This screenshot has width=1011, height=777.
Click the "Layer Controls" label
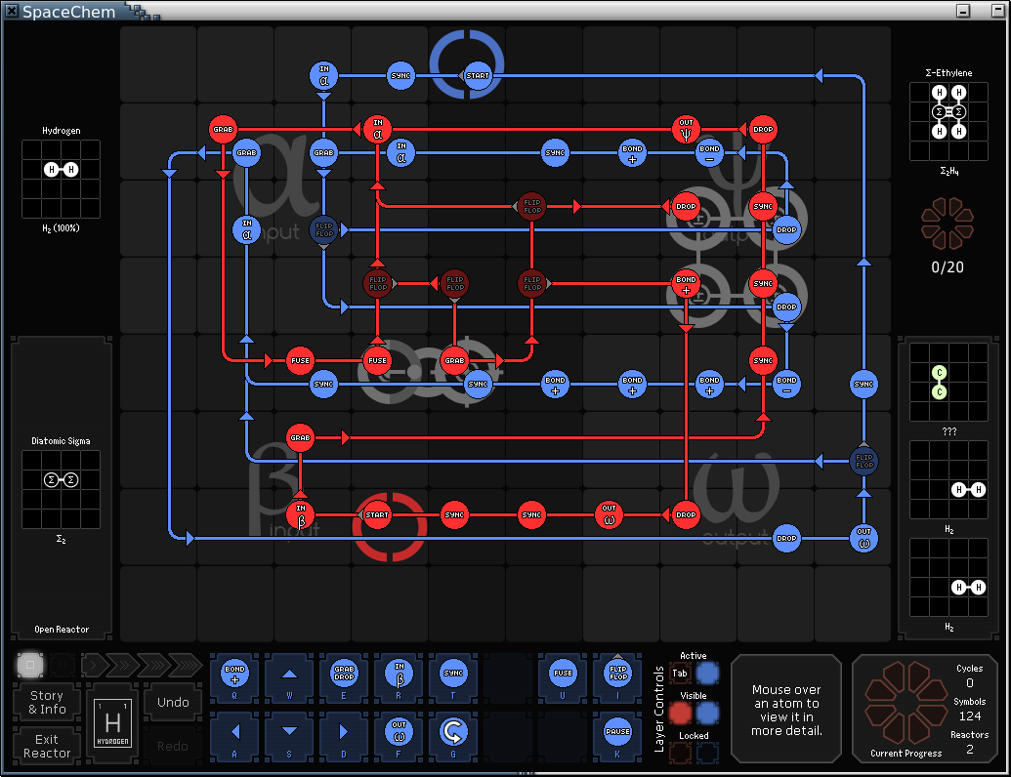[659, 710]
